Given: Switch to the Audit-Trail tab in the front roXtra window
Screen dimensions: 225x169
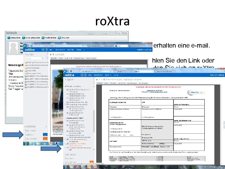Looking at the screenshot, I should click(122, 83).
